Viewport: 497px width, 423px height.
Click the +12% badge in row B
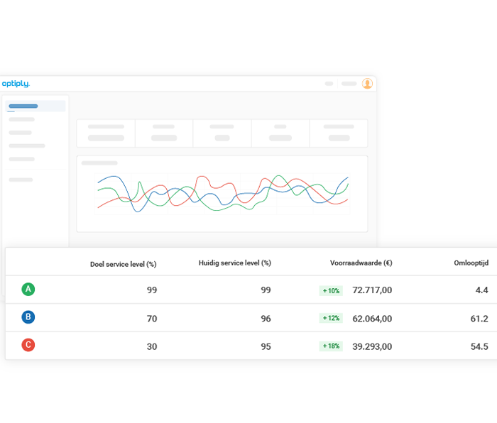331,318
